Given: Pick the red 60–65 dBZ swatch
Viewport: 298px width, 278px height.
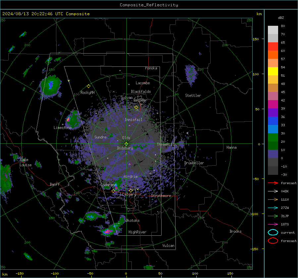Looking at the screenshot, I should coord(273,47).
